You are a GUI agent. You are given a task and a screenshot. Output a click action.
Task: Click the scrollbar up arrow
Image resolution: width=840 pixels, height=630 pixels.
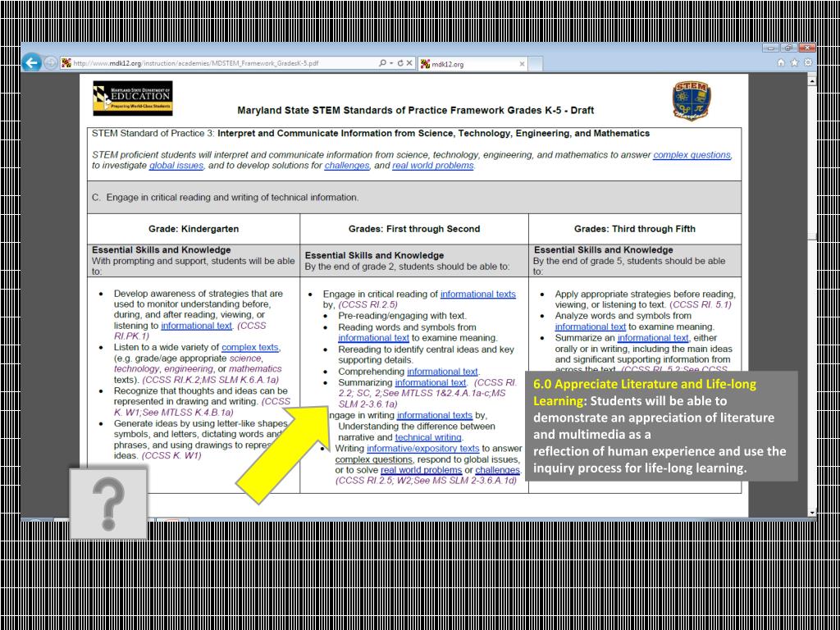[814, 80]
